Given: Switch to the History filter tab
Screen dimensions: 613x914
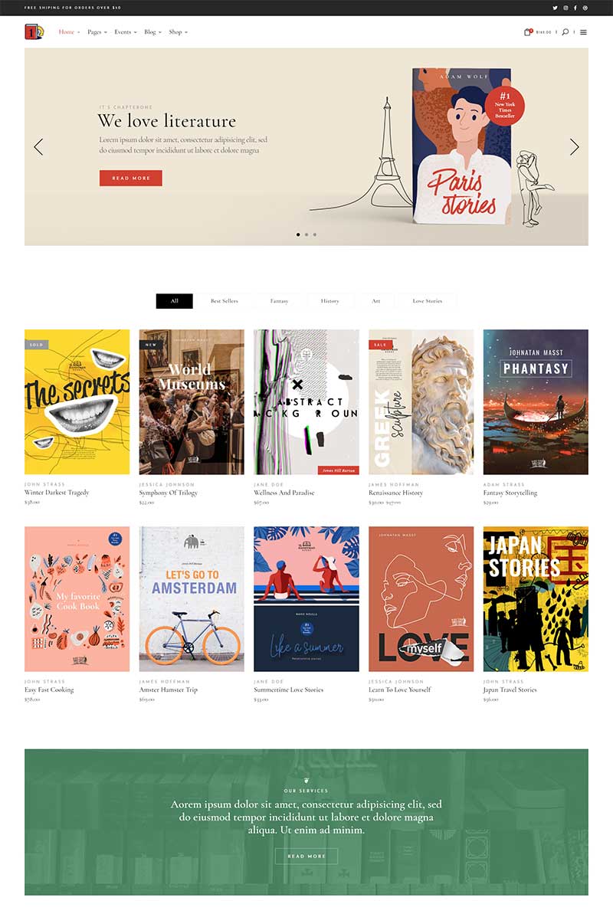Looking at the screenshot, I should tap(329, 301).
